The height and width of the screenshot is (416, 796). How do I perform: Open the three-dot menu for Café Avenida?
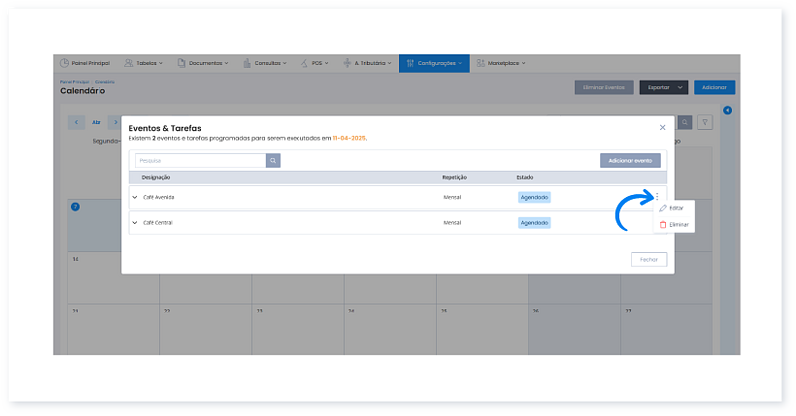point(657,196)
